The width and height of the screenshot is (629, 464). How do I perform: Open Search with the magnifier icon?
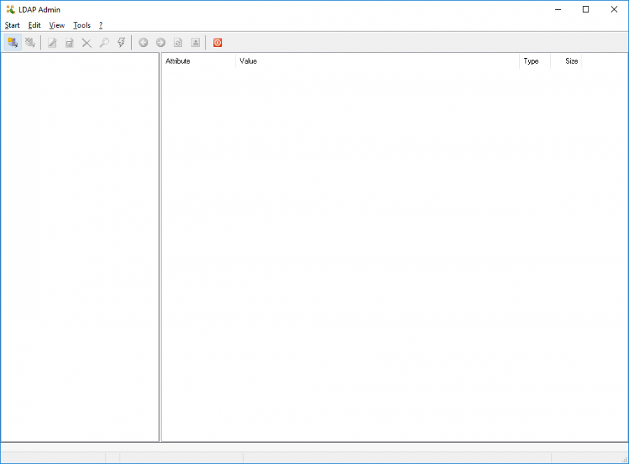coord(104,43)
